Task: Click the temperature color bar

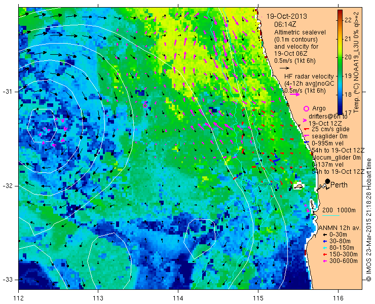Action: (x=340, y=62)
